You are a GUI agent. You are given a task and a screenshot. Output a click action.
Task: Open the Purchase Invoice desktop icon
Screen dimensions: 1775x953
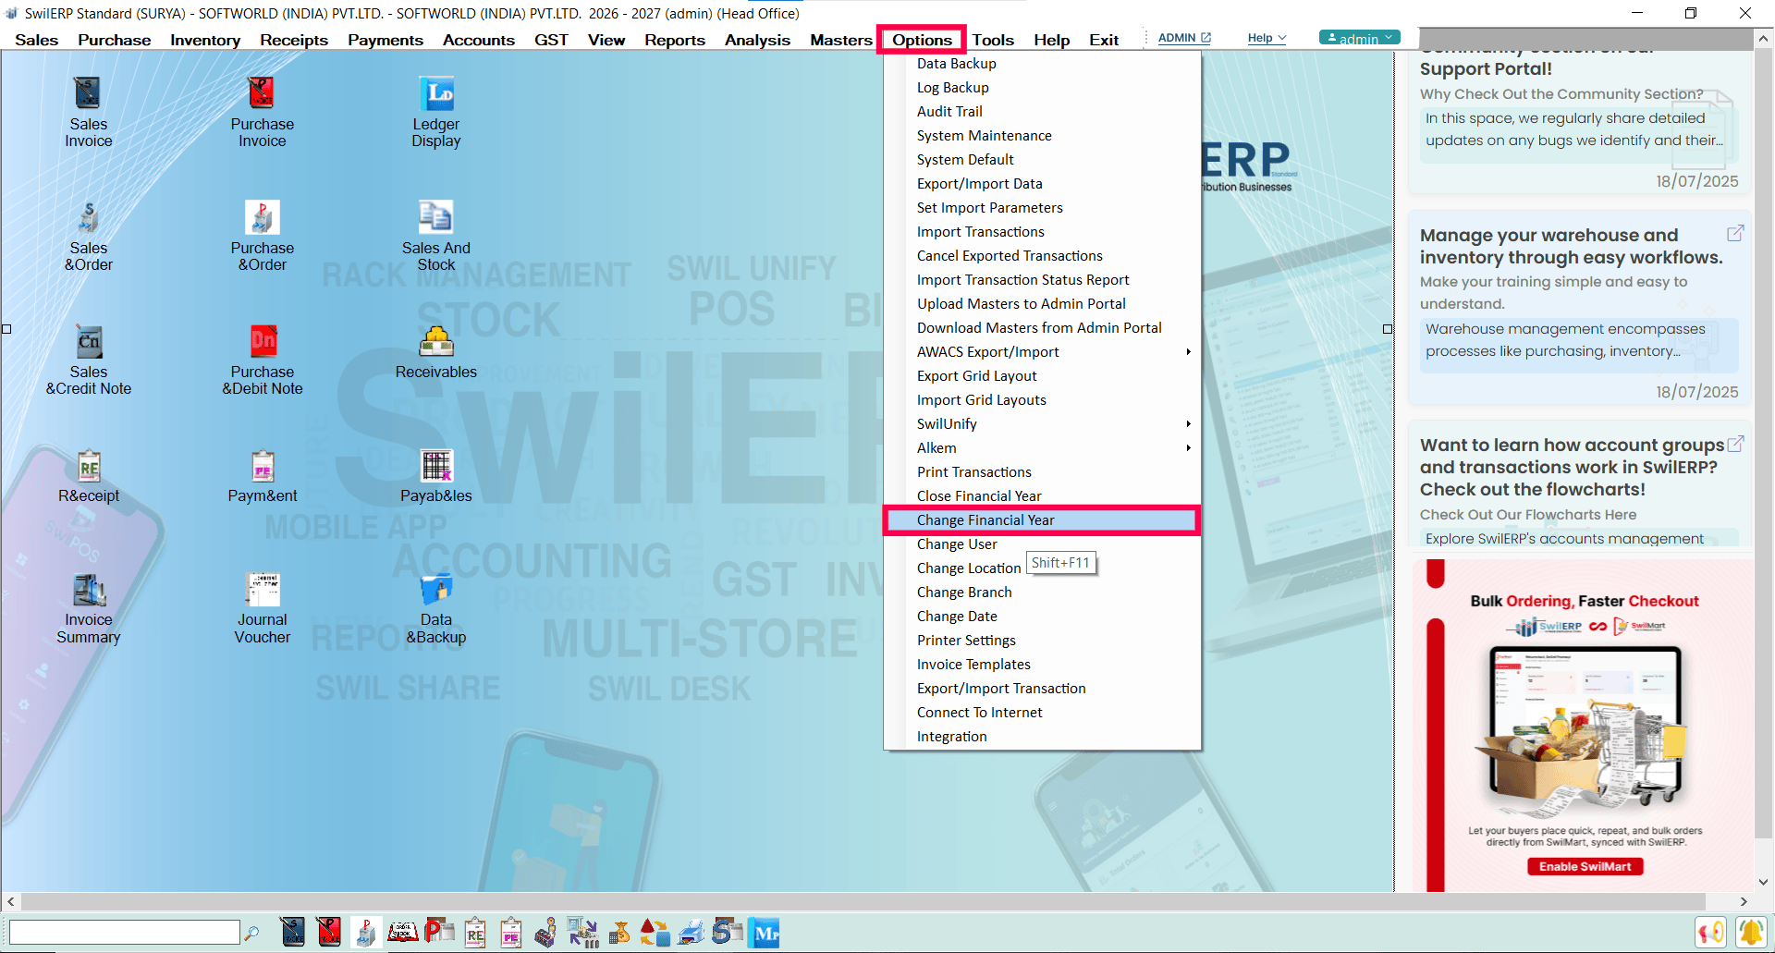[262, 95]
